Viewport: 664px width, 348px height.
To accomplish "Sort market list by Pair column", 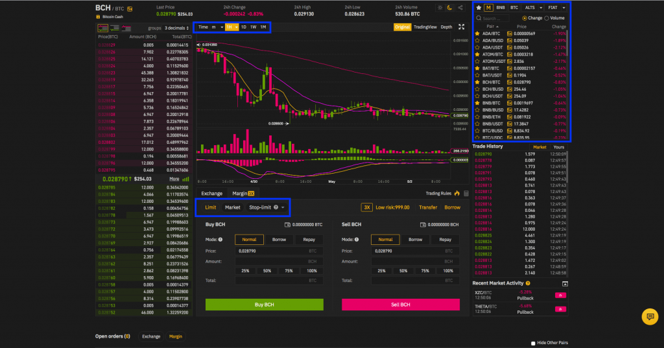I will [x=492, y=27].
